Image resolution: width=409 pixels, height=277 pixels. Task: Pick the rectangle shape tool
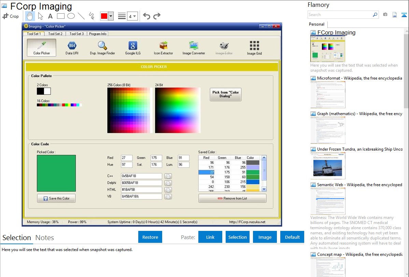pyautogui.click(x=61, y=16)
